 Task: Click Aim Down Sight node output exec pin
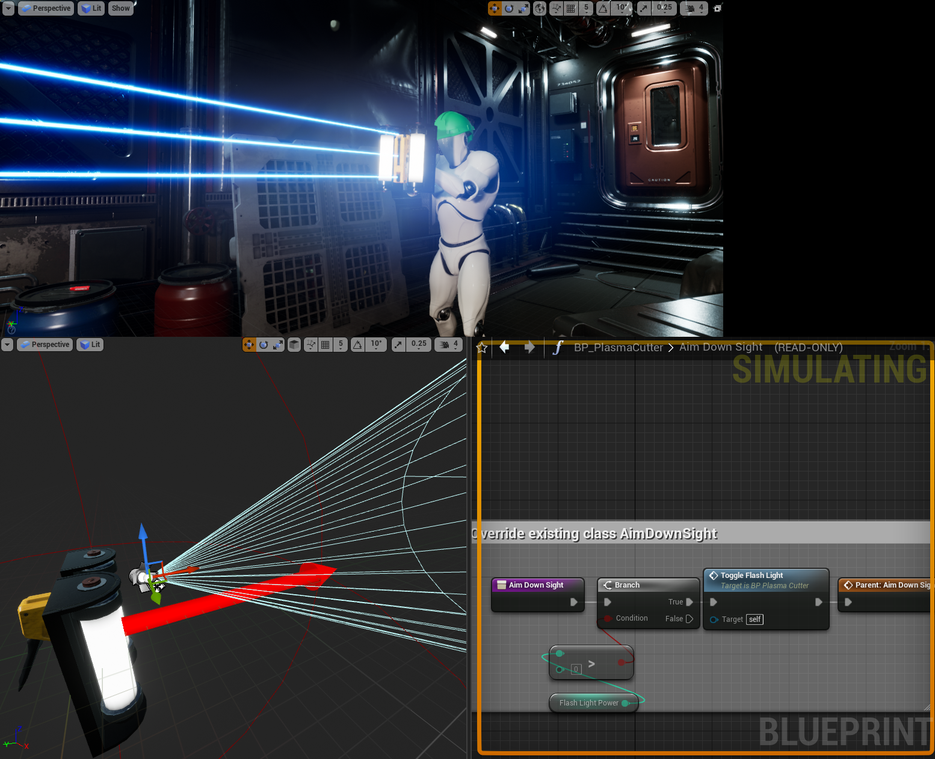574,602
